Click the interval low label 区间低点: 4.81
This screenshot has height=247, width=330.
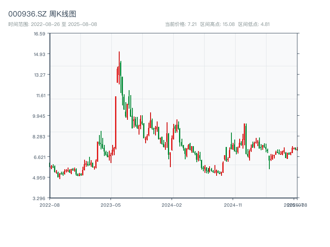click(254, 24)
